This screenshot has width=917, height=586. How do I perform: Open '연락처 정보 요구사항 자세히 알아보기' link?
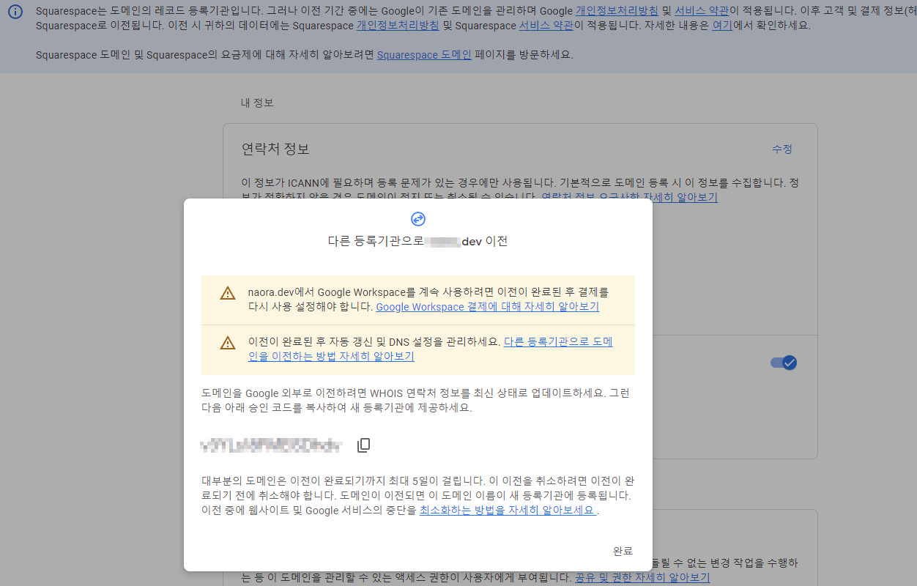tap(629, 197)
